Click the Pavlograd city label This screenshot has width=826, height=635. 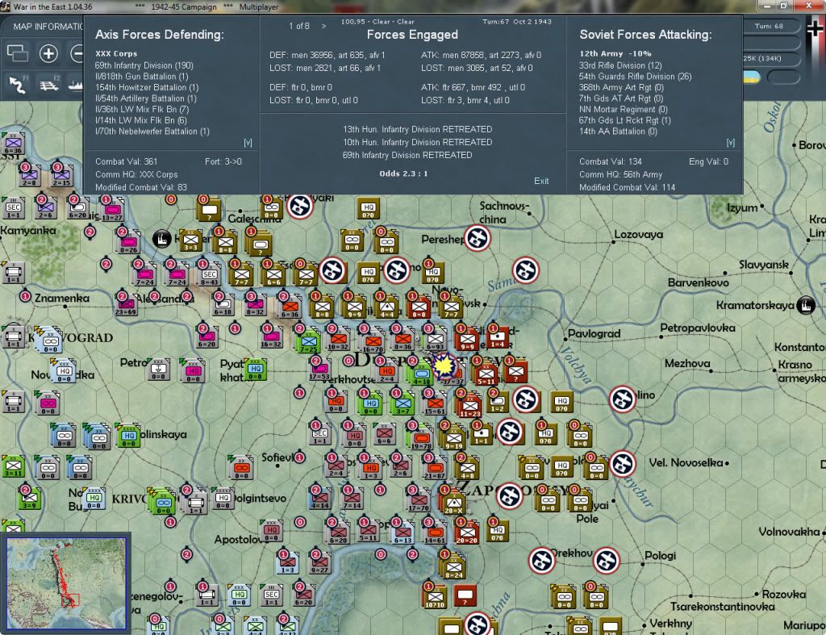point(594,333)
